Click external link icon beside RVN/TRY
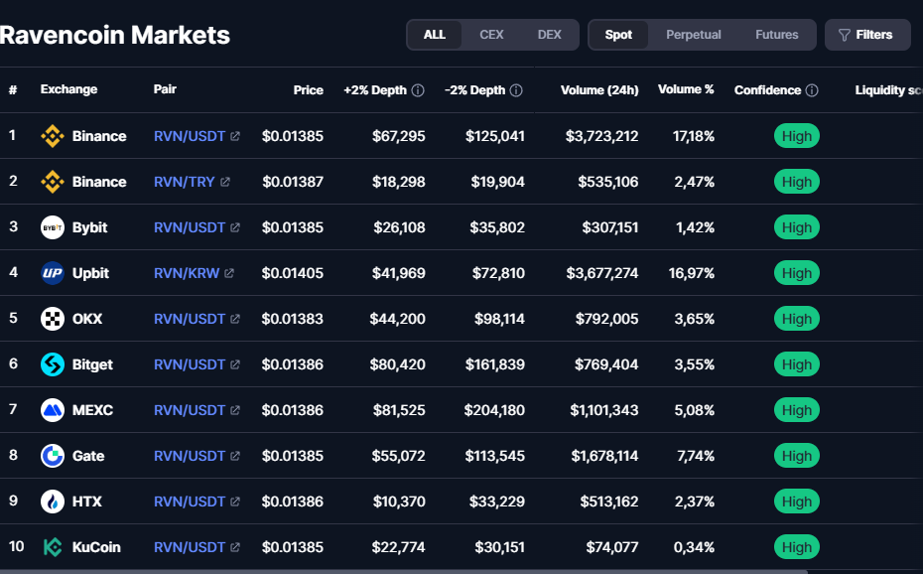 point(225,182)
